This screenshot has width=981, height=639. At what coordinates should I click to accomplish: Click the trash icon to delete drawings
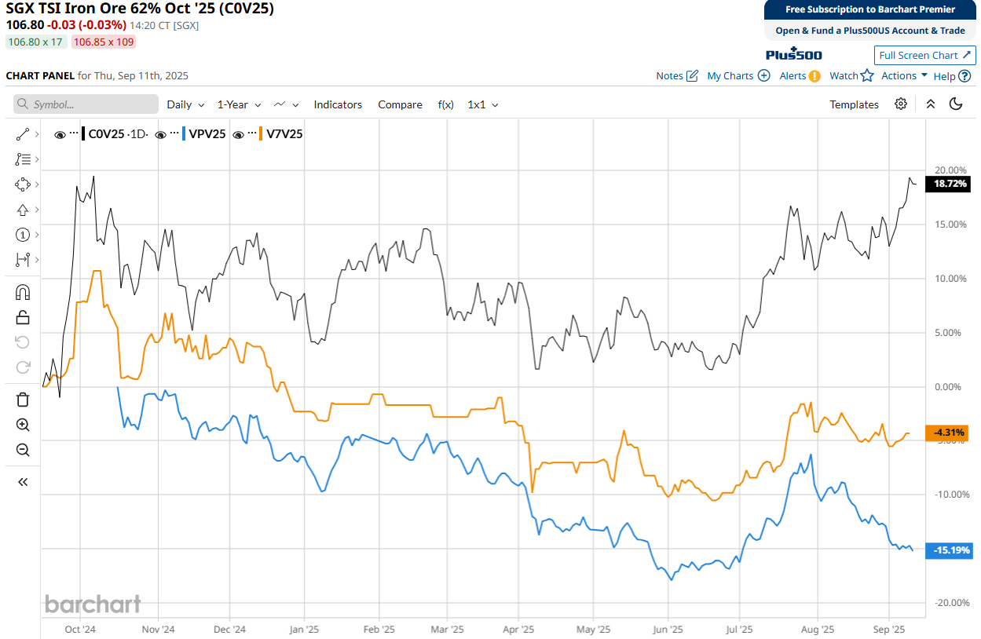click(x=23, y=400)
